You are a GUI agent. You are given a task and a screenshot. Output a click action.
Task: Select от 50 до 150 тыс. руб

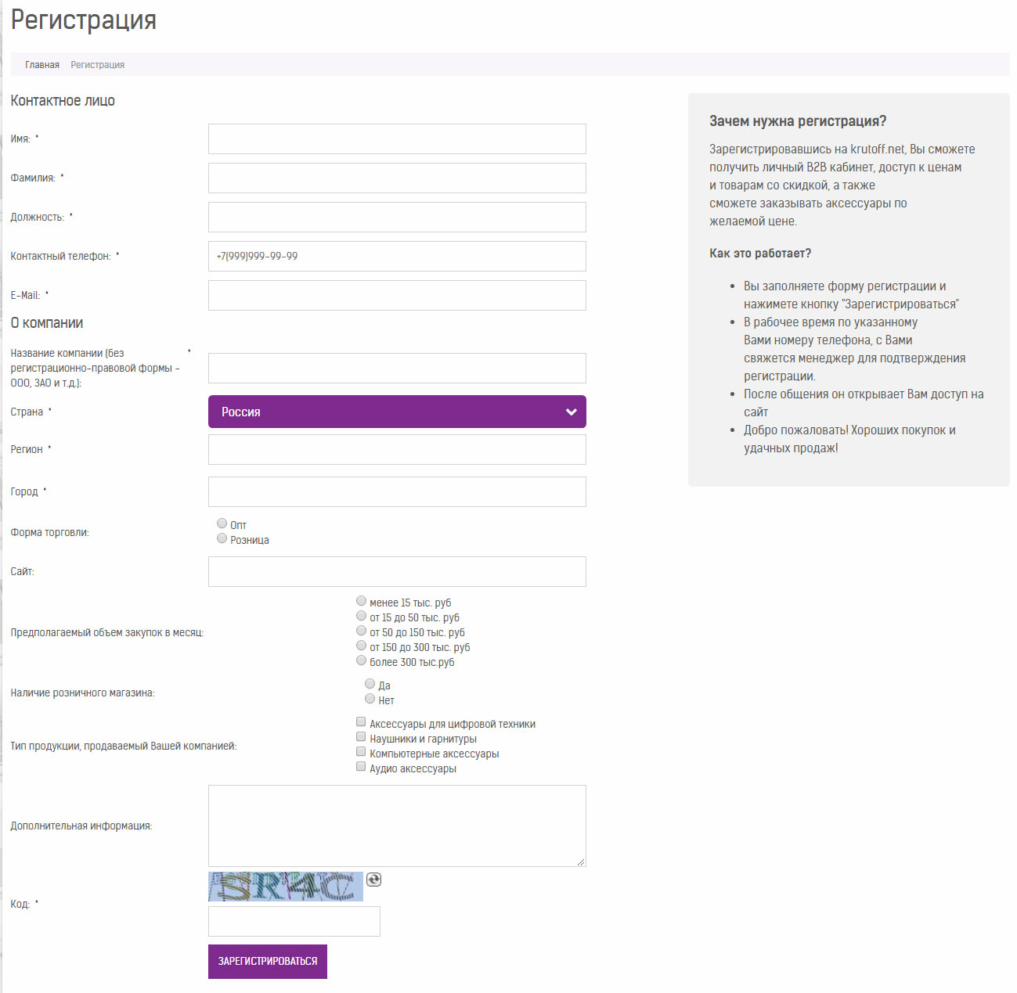pyautogui.click(x=361, y=631)
